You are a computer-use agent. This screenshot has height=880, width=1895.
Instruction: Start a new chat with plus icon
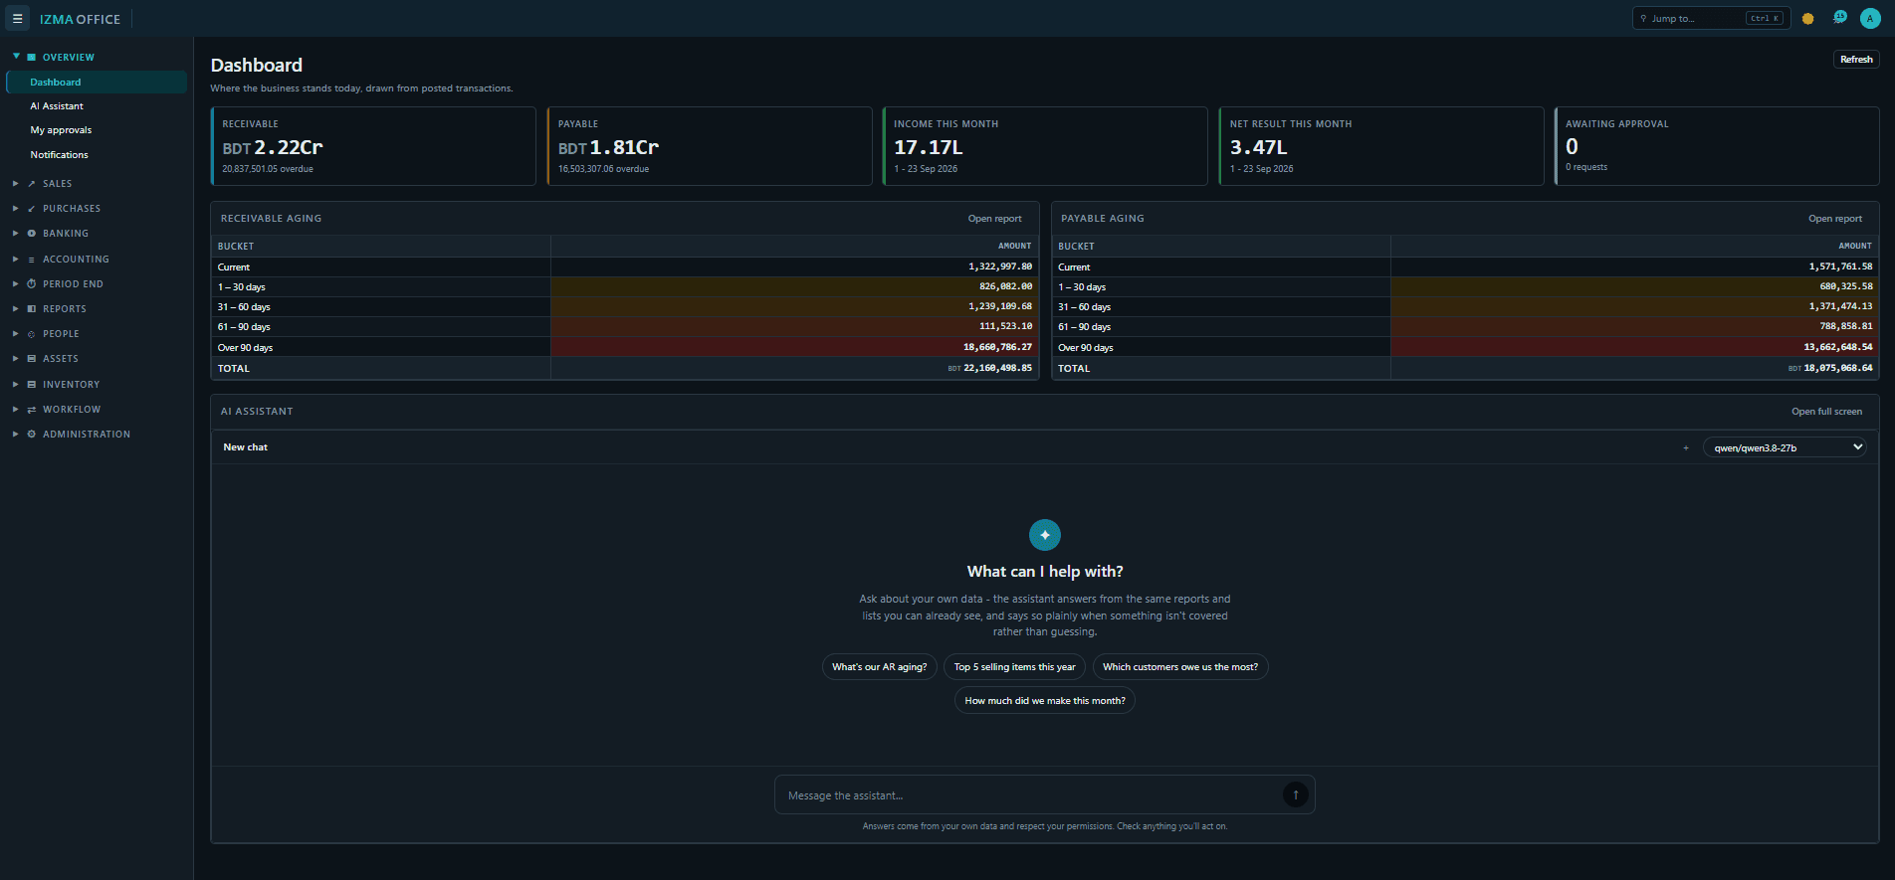[1686, 448]
